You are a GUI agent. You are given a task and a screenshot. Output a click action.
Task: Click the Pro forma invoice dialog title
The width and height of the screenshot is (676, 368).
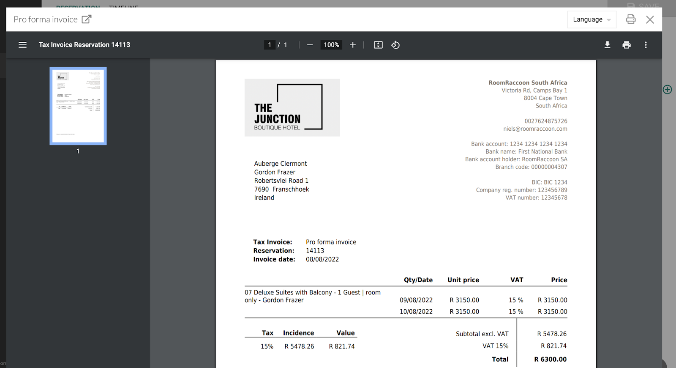46,19
